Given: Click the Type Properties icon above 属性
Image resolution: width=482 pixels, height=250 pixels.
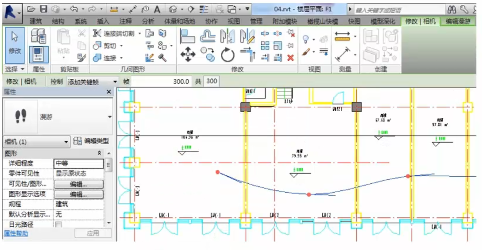Looking at the screenshot, I should click(38, 36).
